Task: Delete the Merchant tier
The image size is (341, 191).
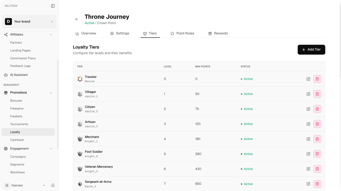Action: pyautogui.click(x=317, y=139)
